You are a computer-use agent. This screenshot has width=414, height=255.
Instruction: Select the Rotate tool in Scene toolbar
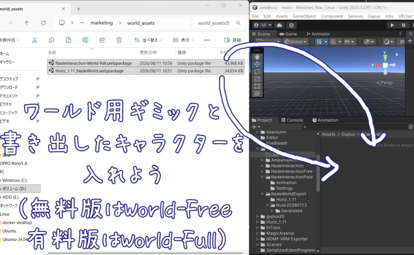(257, 72)
